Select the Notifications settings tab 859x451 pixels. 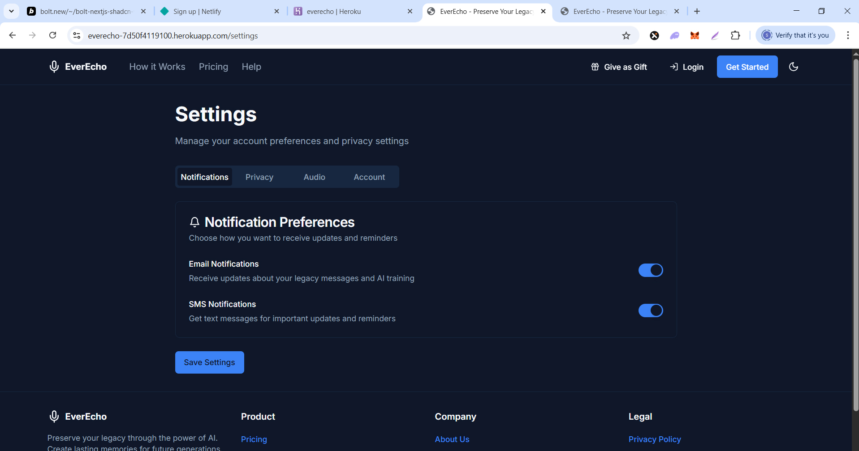204,177
